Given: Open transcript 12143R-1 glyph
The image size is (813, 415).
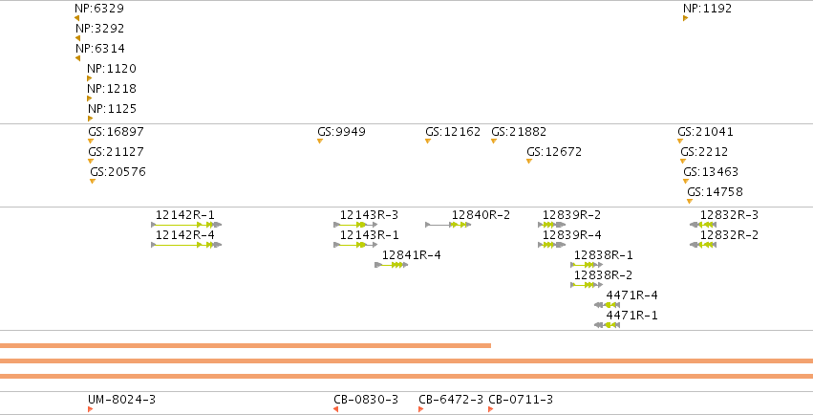Looking at the screenshot, I should coord(355,245).
